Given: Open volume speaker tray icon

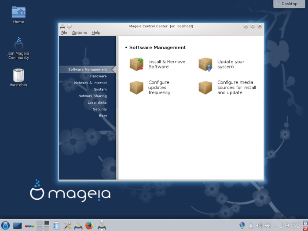Looking at the screenshot, I should click(259, 226).
